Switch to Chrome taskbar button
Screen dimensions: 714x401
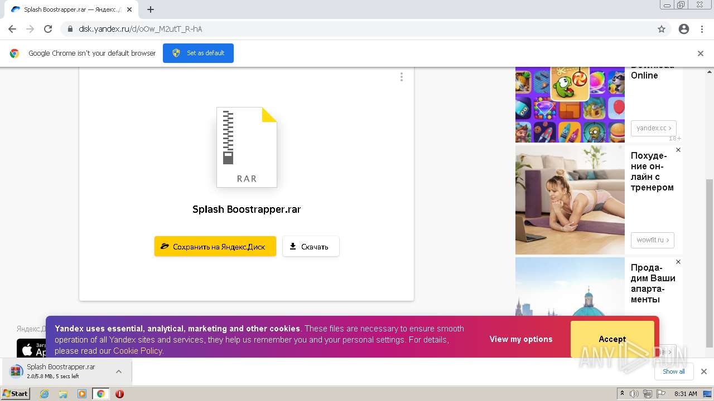[101, 394]
